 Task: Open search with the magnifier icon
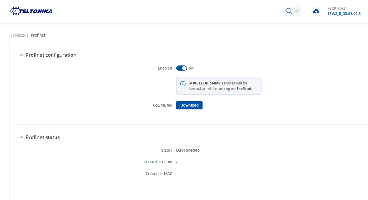click(x=289, y=11)
